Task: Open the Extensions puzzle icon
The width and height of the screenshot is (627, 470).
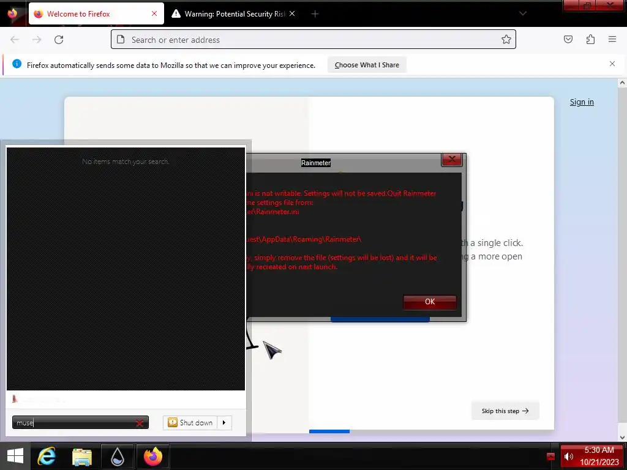Action: point(590,39)
